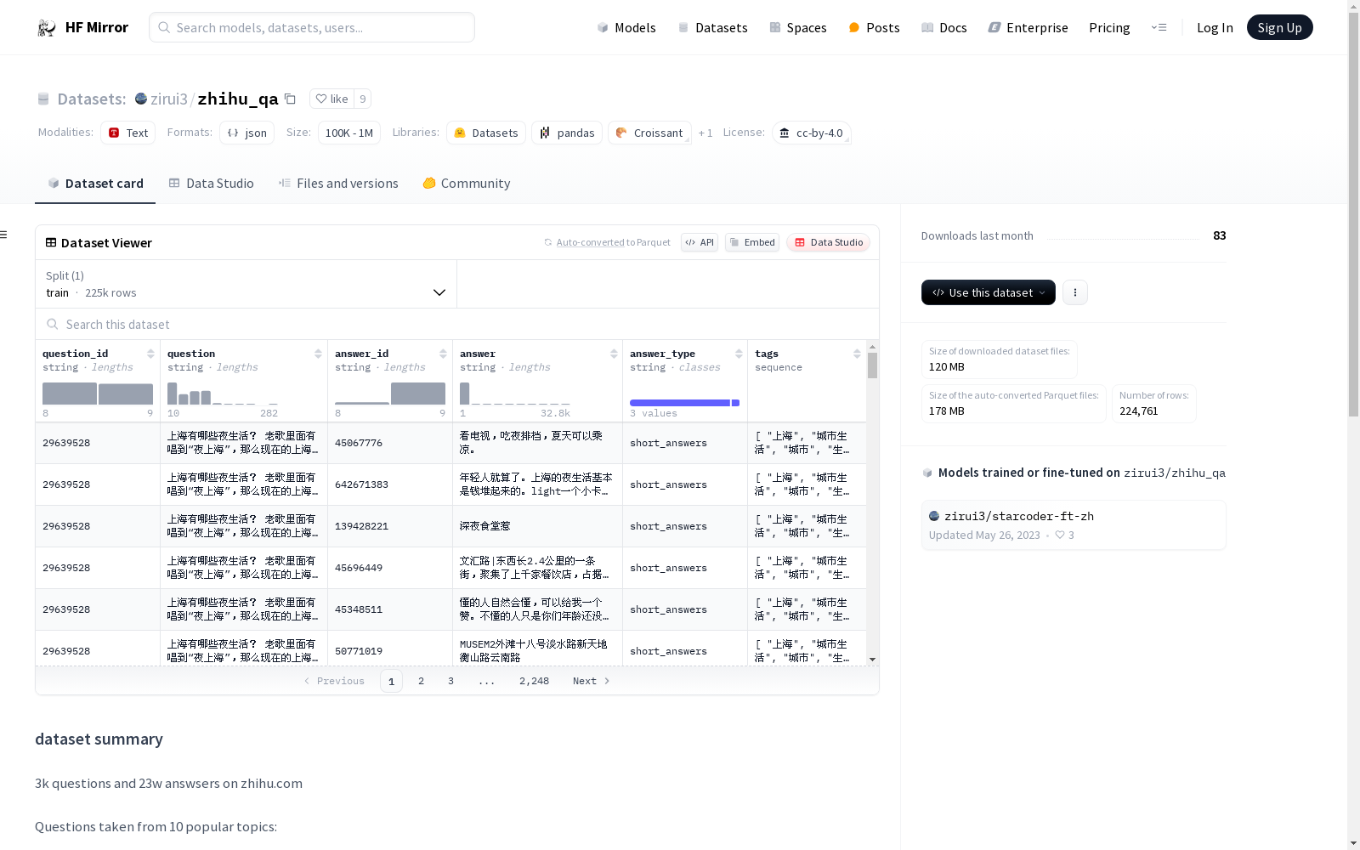Expand the Use this dataset dropdown
The width and height of the screenshot is (1360, 850).
tap(989, 292)
